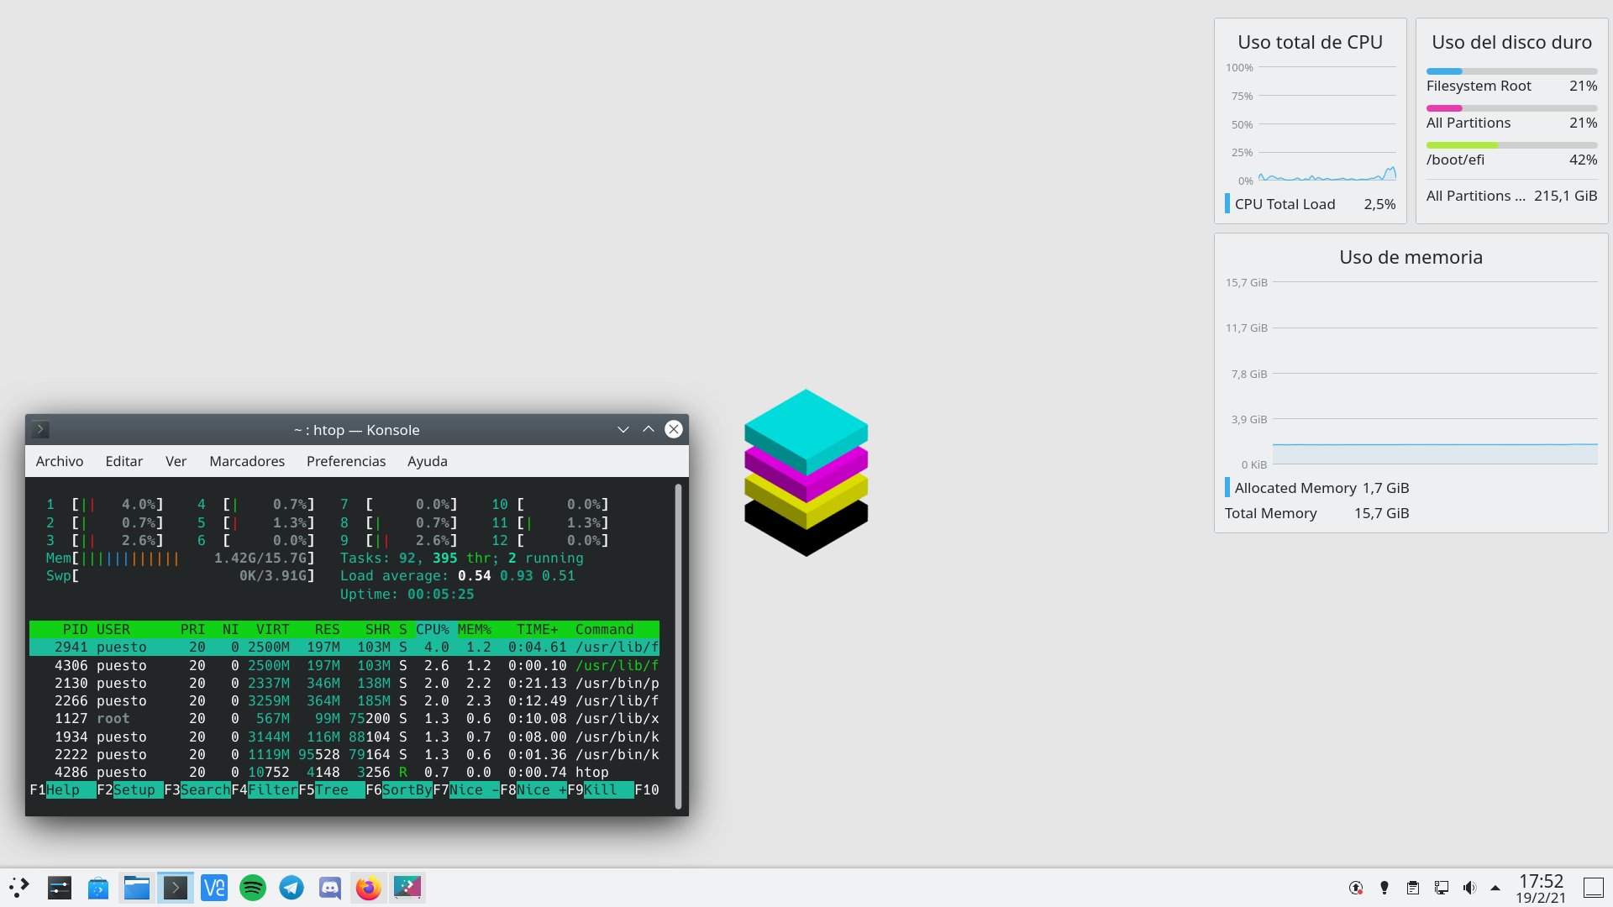Open Discover software store from taskbar
The image size is (1613, 907).
[x=98, y=888]
